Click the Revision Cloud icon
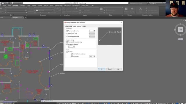 (132, 9)
